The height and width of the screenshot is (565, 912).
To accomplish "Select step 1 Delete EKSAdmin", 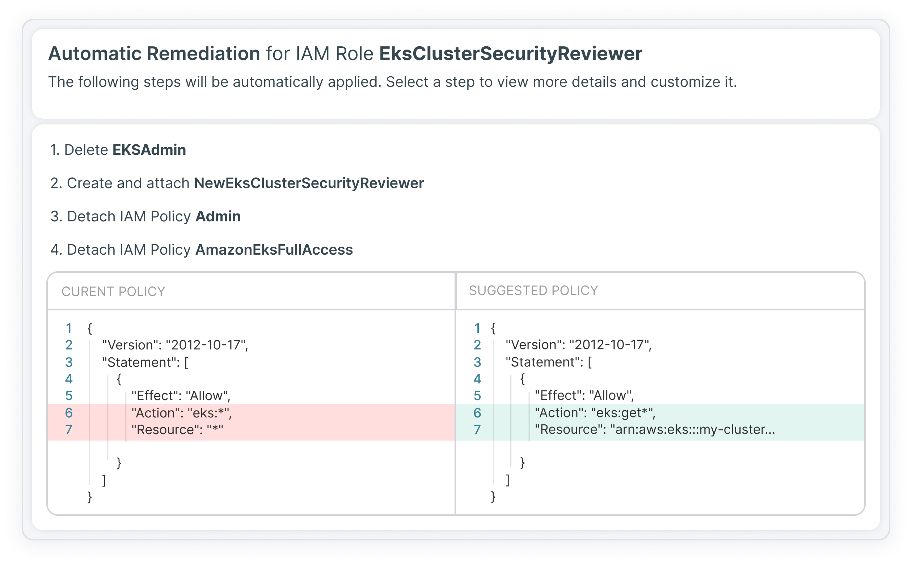I will pos(118,150).
